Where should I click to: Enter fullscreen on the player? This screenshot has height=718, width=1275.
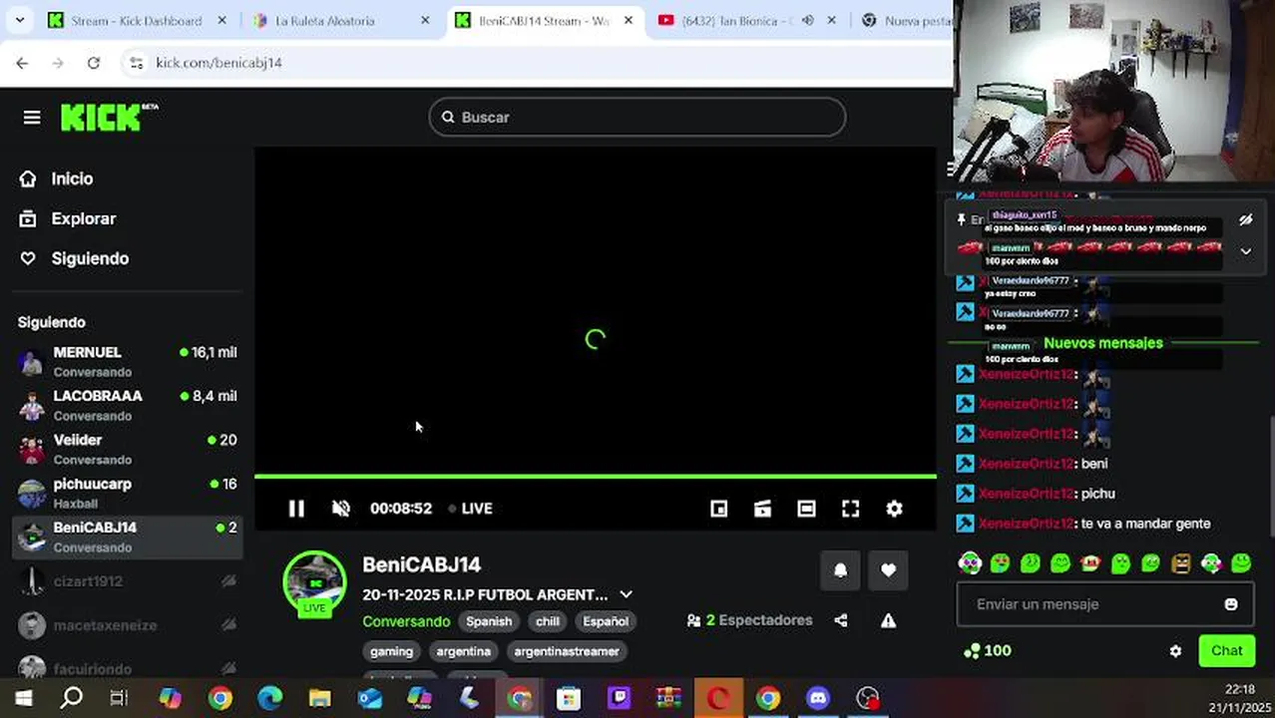click(x=850, y=509)
